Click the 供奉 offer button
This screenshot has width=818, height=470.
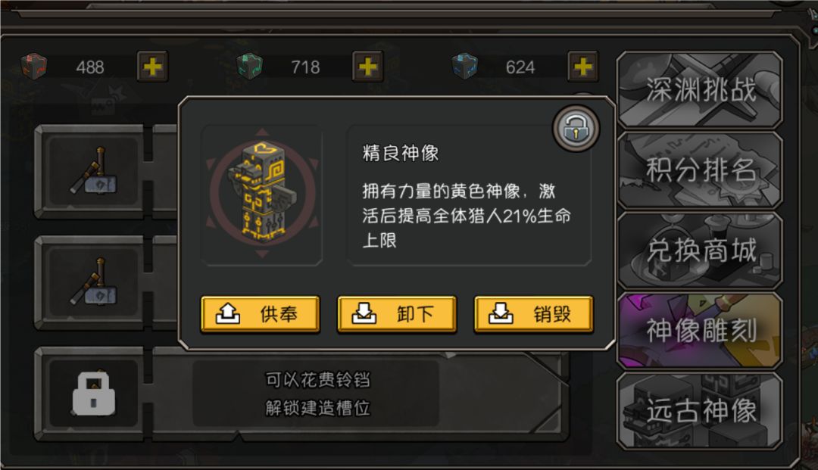coord(260,314)
